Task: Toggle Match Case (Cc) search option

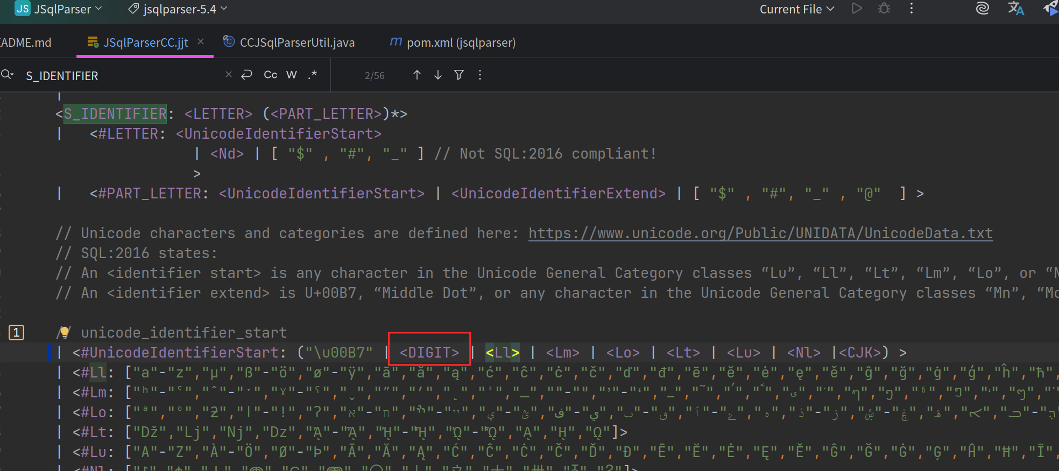Action: point(270,75)
